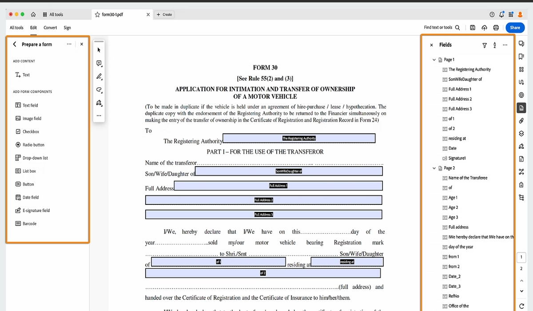Select the Age 1 field entry
Viewport: 533px width, 311px height.
click(x=450, y=198)
